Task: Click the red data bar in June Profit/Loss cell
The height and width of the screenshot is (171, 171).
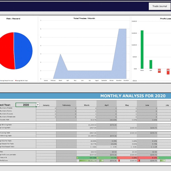Action: 139,160
